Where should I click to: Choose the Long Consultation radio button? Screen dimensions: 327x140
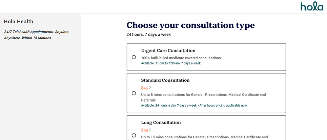[134, 135]
